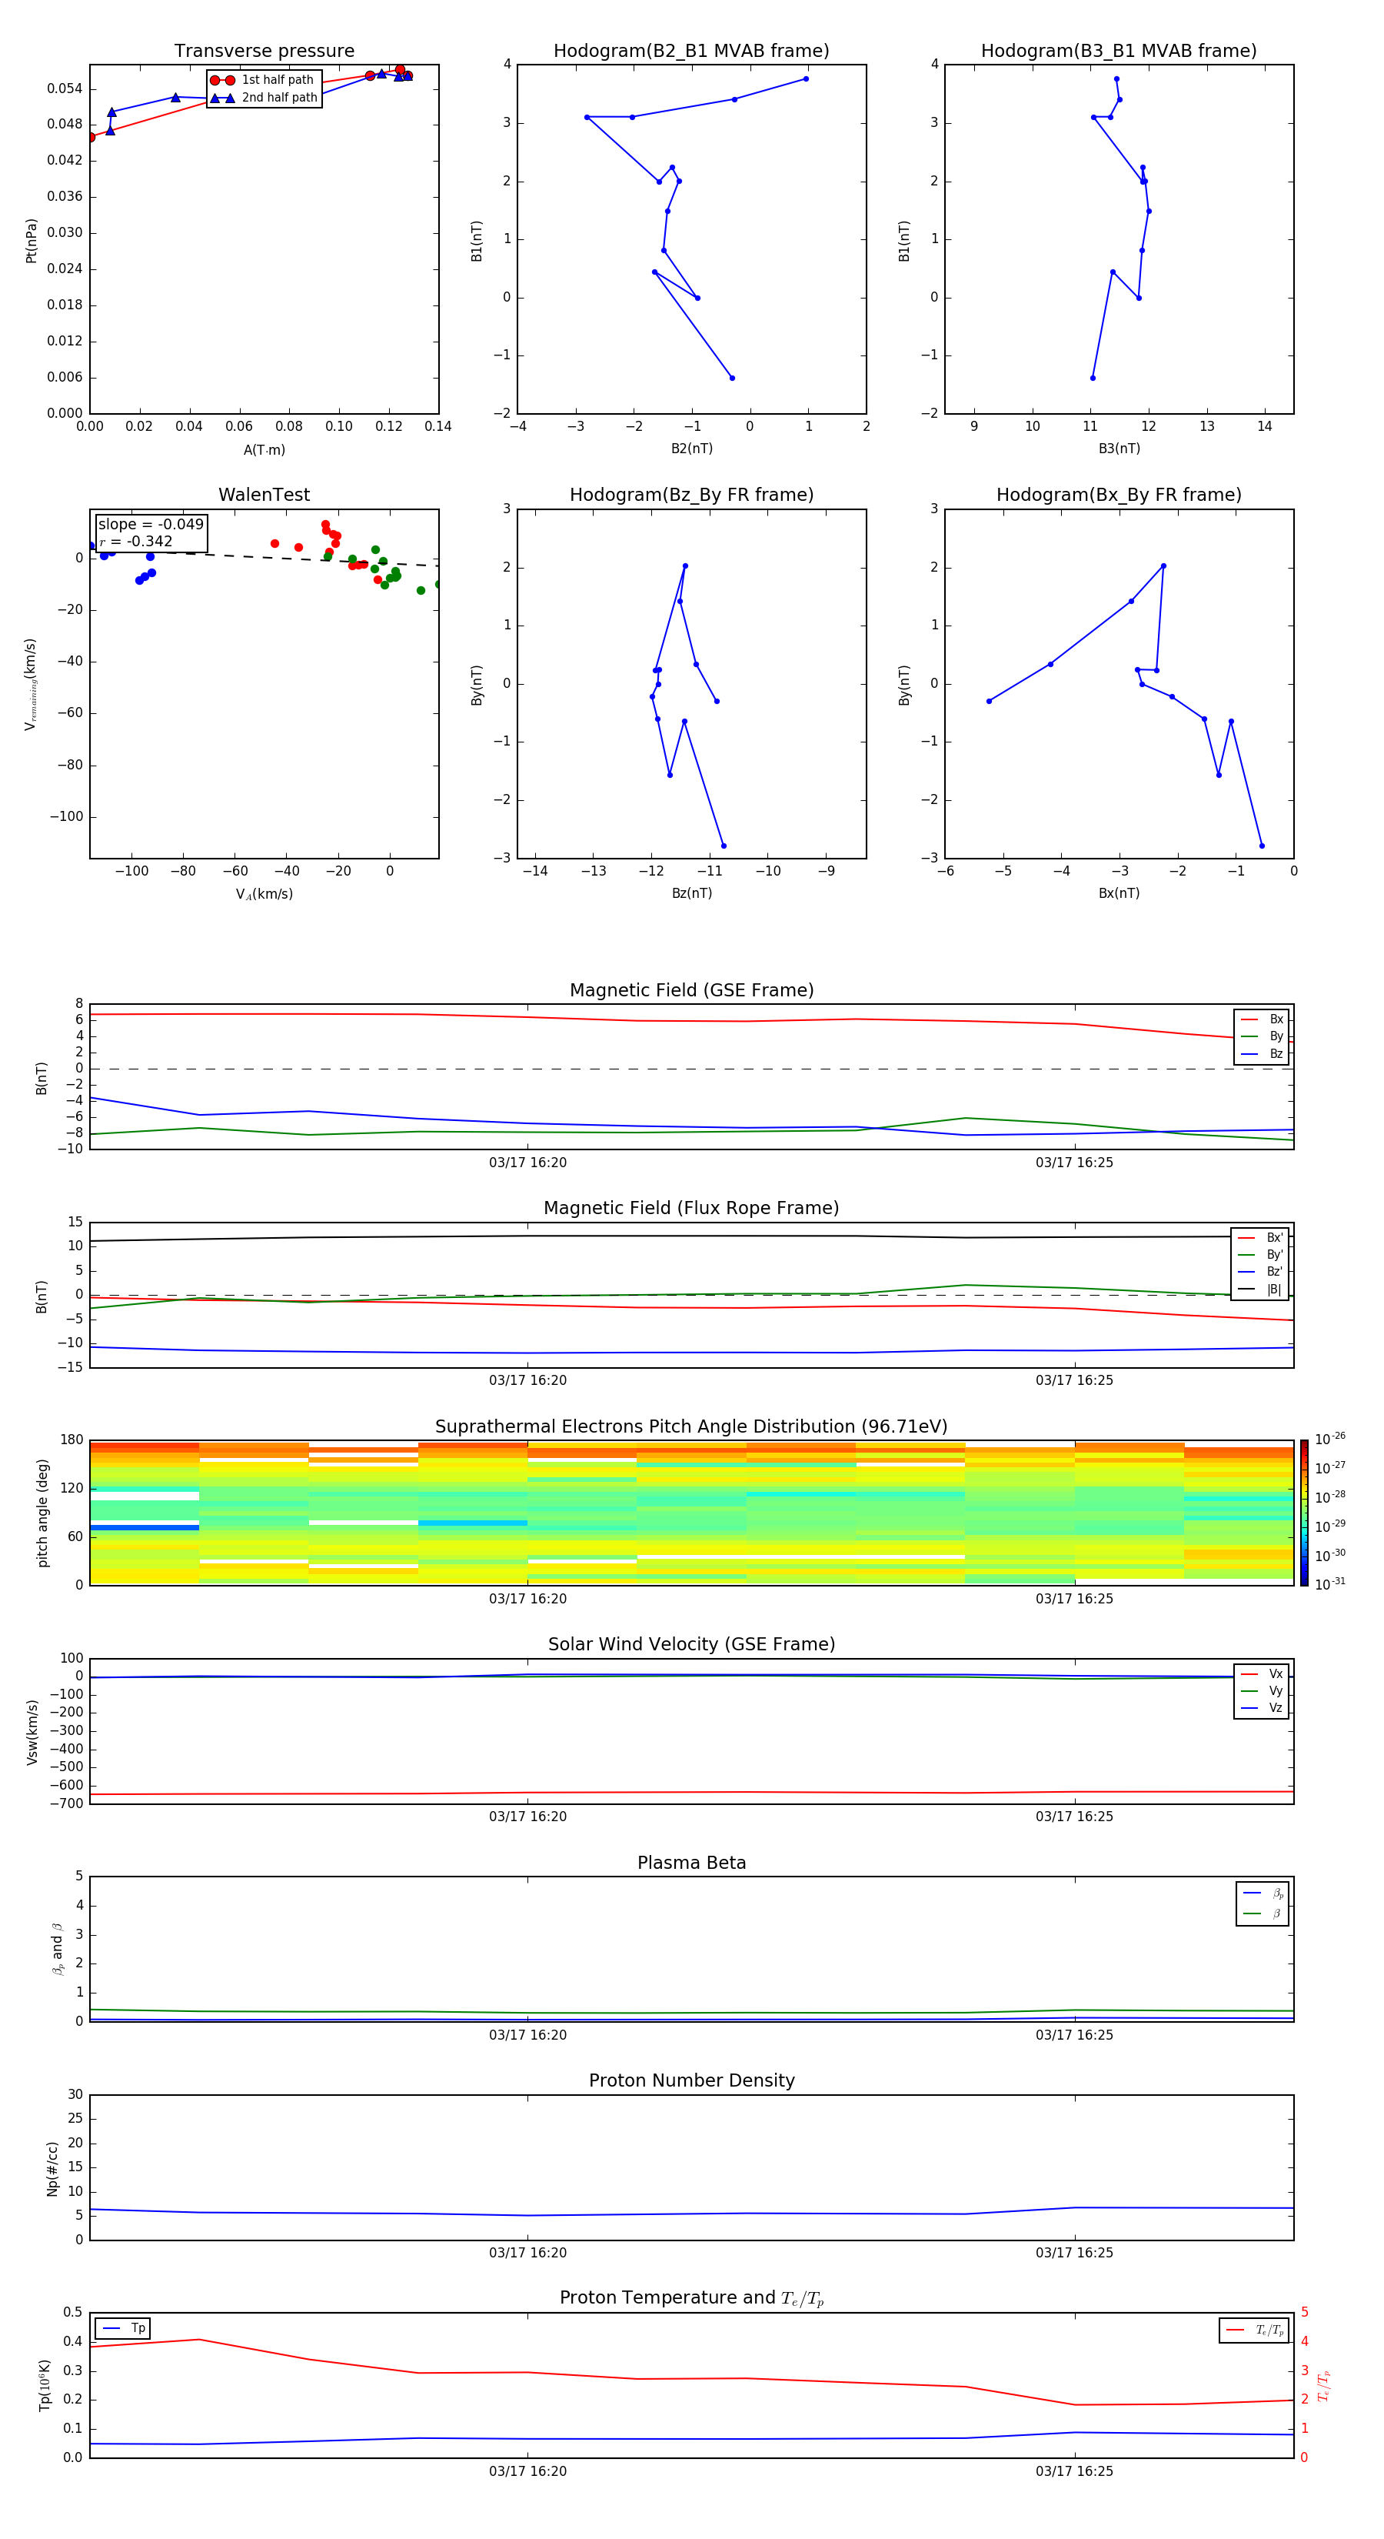Click the first red circle on Transverse pressure curve
The height and width of the screenshot is (2539, 1384).
(x=91, y=137)
